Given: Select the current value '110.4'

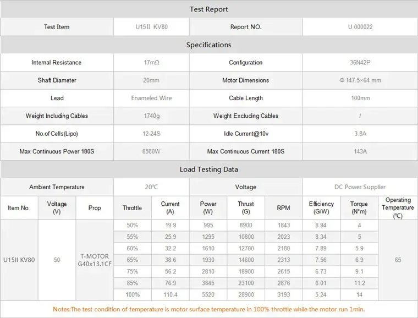Looking at the screenshot, I should pyautogui.click(x=170, y=294).
